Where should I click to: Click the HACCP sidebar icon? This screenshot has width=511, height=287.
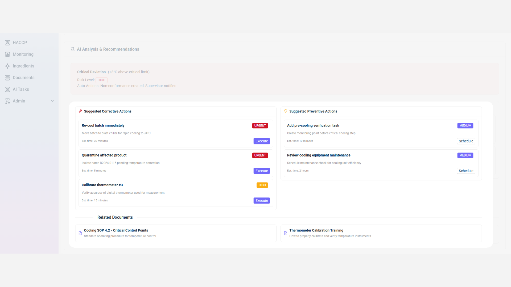coord(7,43)
